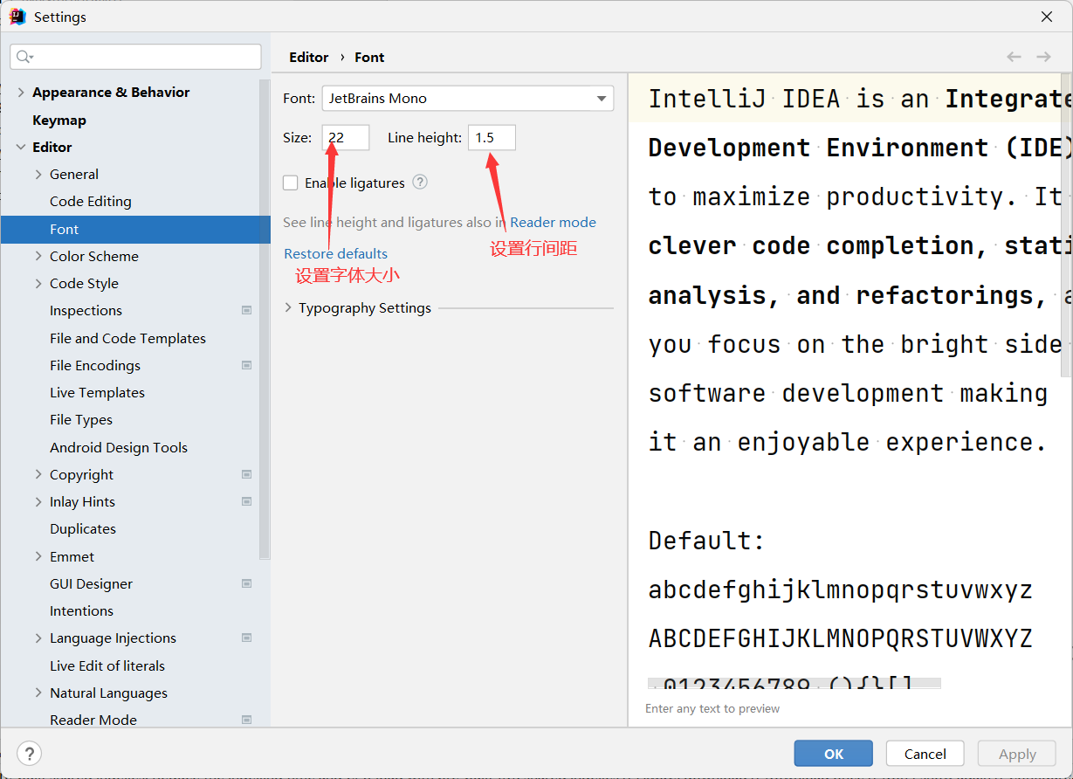Click the project-level icon beside File Encodings
Image resolution: width=1073 pixels, height=779 pixels.
(246, 365)
